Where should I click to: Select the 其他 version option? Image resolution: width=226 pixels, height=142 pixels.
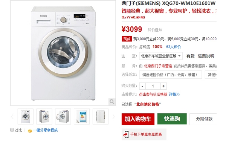click(x=211, y=75)
